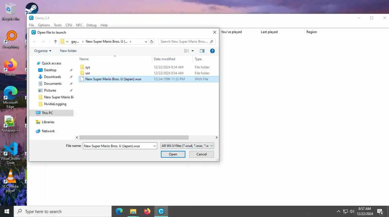Open File Explorer from the taskbar
The image size is (389, 217).
tap(133, 211)
